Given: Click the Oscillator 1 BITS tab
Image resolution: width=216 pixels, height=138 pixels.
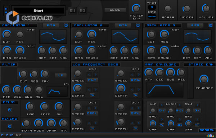Looking at the screenshot, I should coord(51,25).
